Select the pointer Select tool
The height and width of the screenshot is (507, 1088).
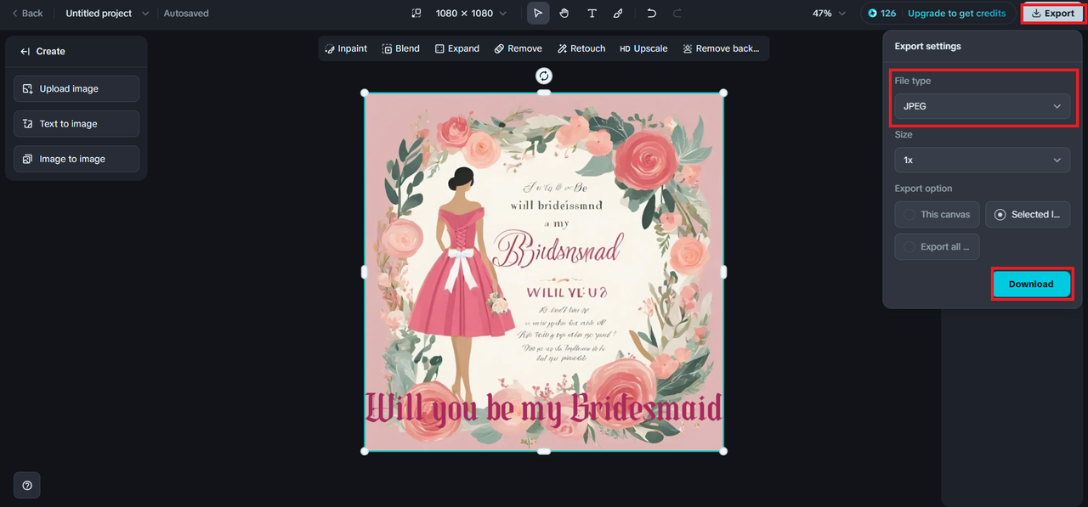[538, 14]
